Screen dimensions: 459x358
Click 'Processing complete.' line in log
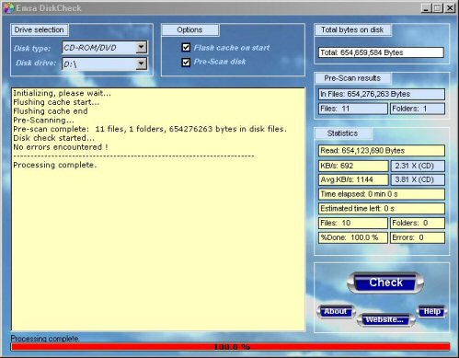tap(54, 165)
